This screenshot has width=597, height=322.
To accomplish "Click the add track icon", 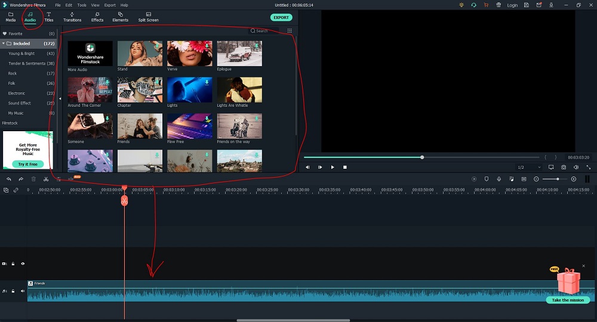I will pos(6,190).
